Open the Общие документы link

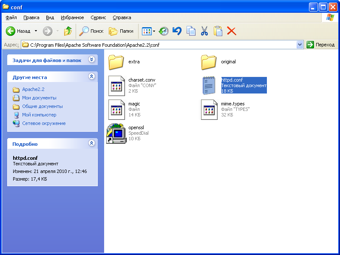click(42, 106)
